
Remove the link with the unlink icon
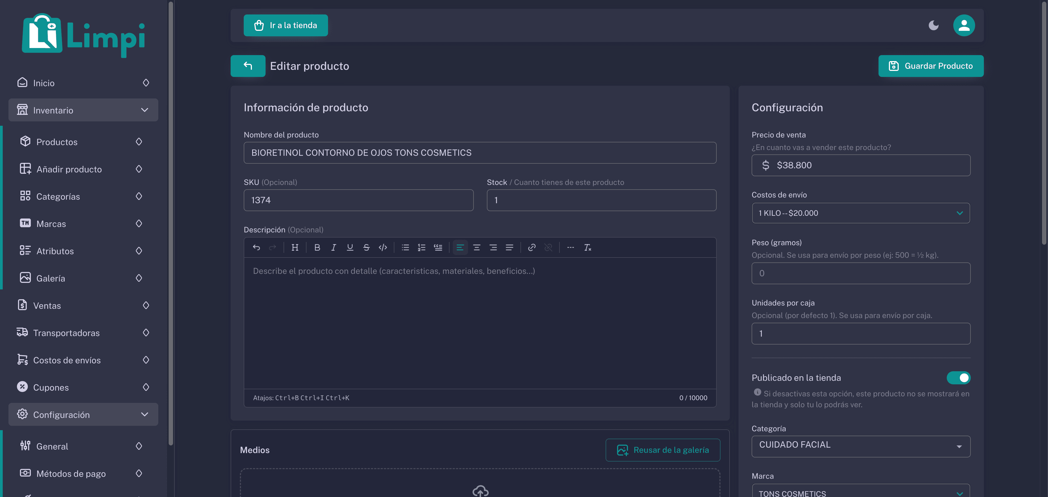coord(548,247)
